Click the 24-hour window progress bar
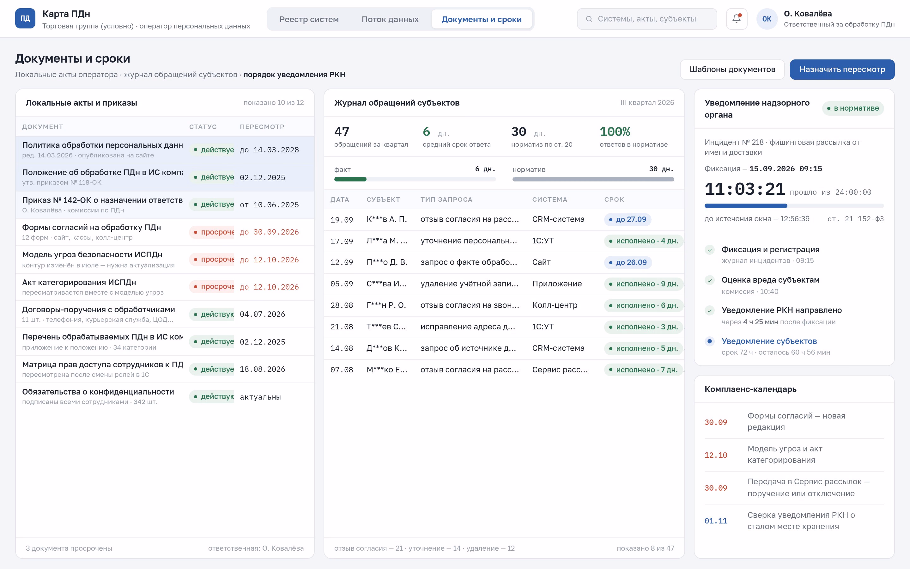The height and width of the screenshot is (569, 910). (x=794, y=206)
